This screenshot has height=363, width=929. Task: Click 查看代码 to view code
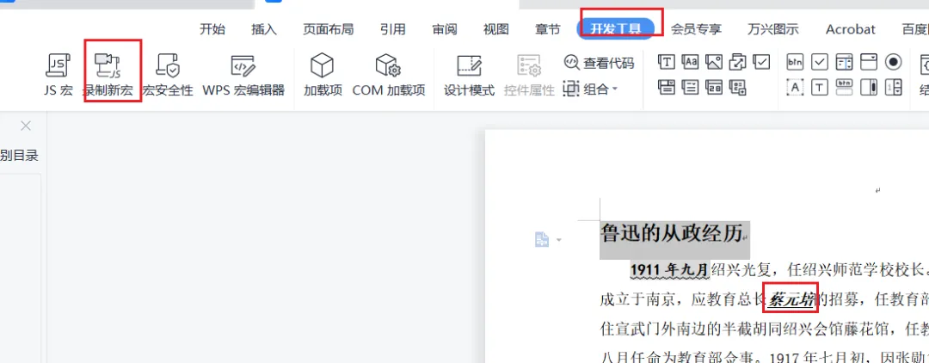(x=599, y=62)
